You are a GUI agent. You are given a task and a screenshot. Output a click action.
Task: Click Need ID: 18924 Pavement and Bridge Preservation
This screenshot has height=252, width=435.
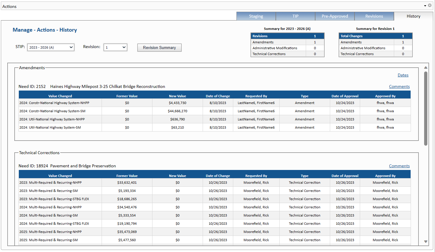(x=67, y=166)
